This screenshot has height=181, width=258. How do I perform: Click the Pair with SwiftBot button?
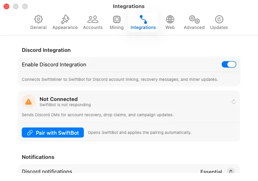pyautogui.click(x=53, y=133)
